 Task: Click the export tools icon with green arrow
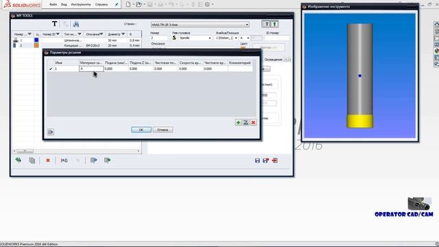point(107,160)
